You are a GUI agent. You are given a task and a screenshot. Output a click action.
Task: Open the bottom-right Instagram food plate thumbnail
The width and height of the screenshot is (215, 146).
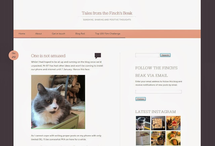point(173,138)
